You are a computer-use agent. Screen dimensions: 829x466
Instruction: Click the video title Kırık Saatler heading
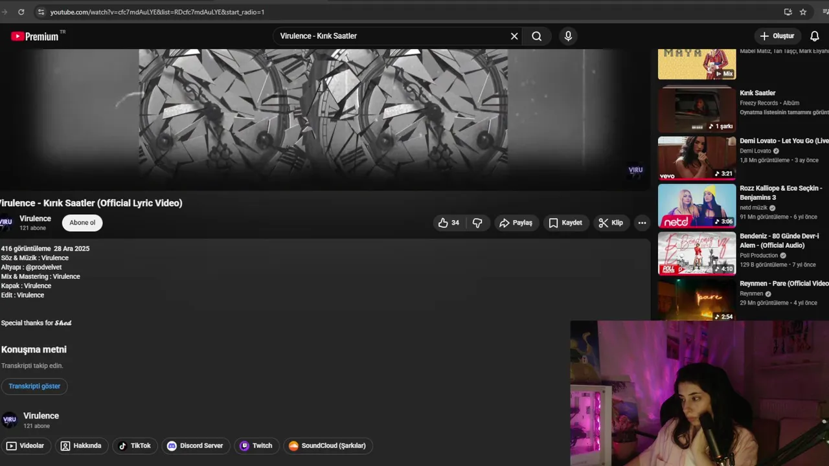(x=91, y=203)
